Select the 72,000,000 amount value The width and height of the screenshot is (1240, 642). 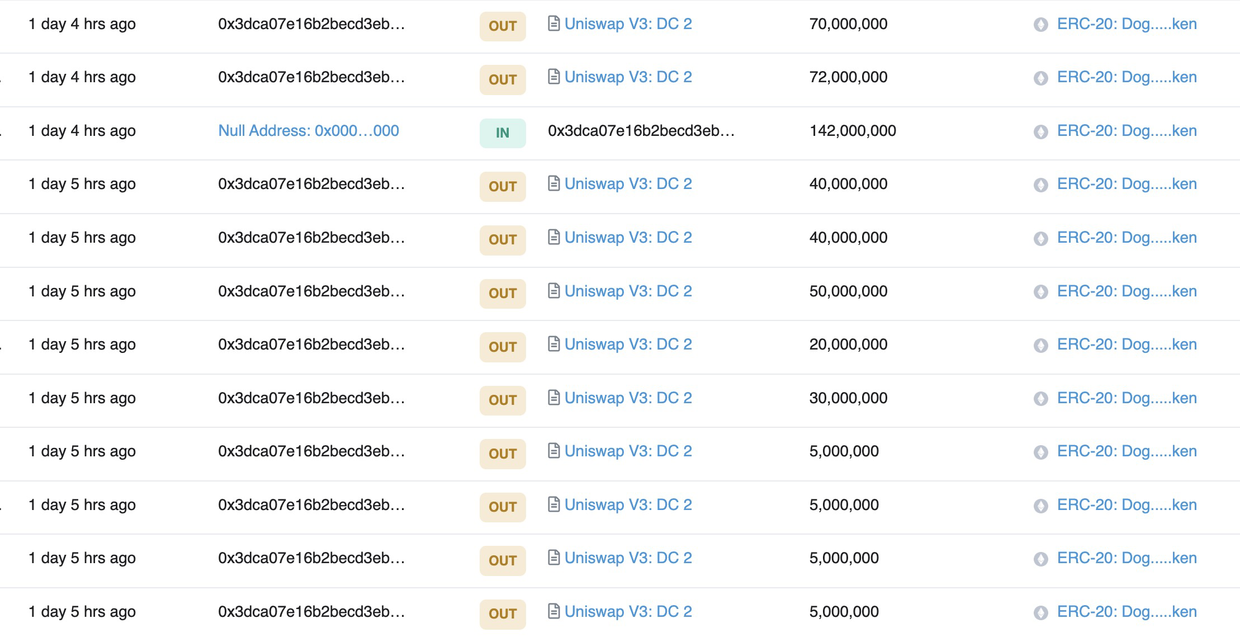pyautogui.click(x=848, y=77)
